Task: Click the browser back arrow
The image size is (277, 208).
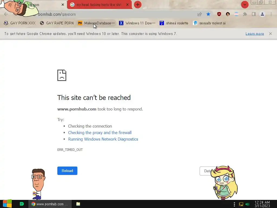Action: (6, 14)
